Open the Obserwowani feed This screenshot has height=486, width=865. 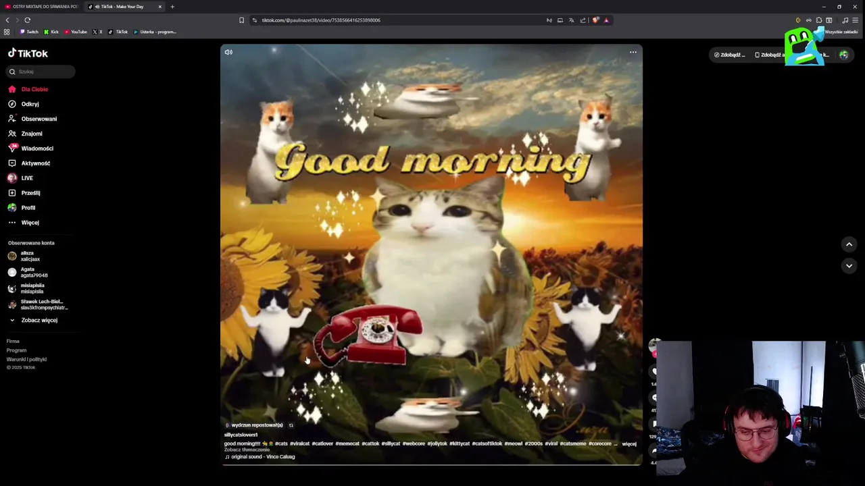(33, 119)
